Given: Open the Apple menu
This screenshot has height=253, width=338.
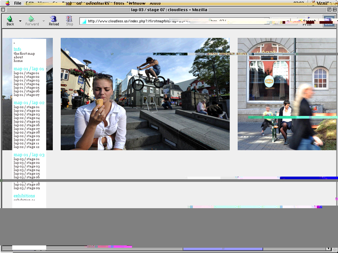Looking at the screenshot, I should [x=8, y=3].
